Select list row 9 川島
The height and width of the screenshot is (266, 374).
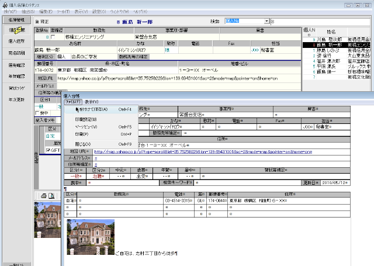337,39
